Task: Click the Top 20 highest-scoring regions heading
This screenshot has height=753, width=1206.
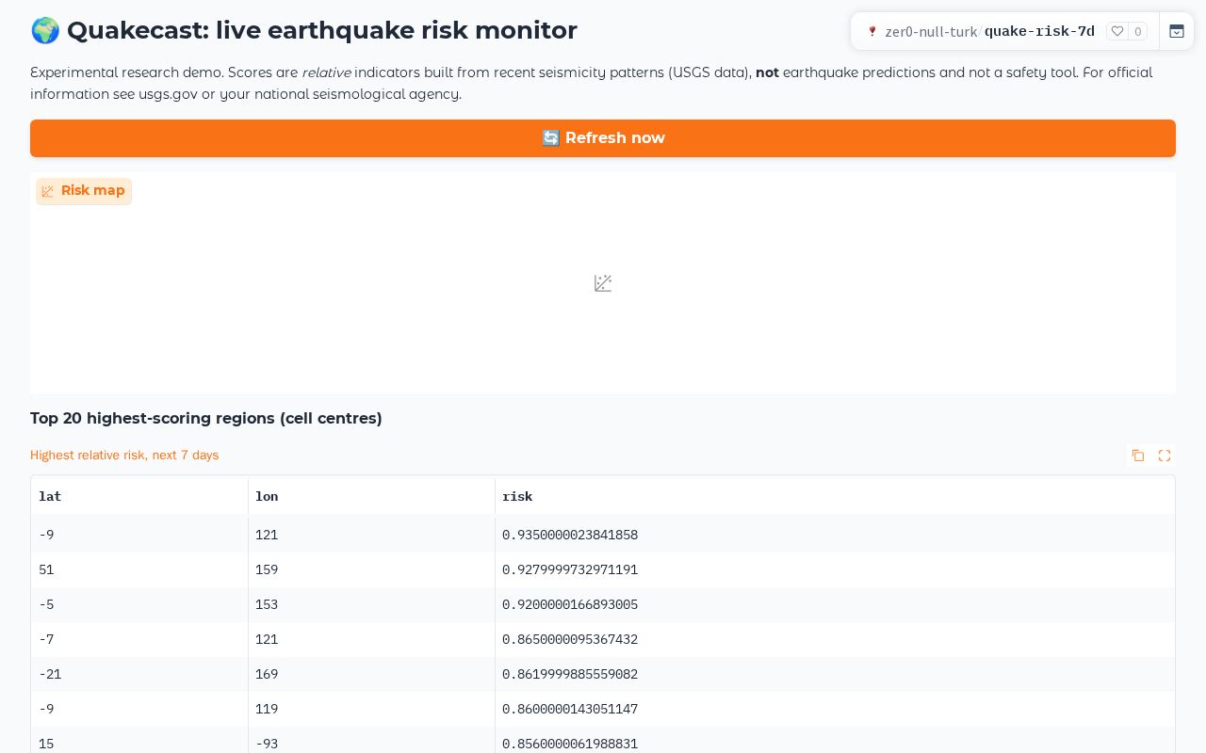Action: coord(206,419)
